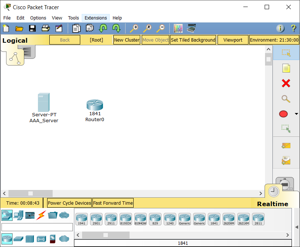Zoom in with the plus magnifier

[x=134, y=28]
